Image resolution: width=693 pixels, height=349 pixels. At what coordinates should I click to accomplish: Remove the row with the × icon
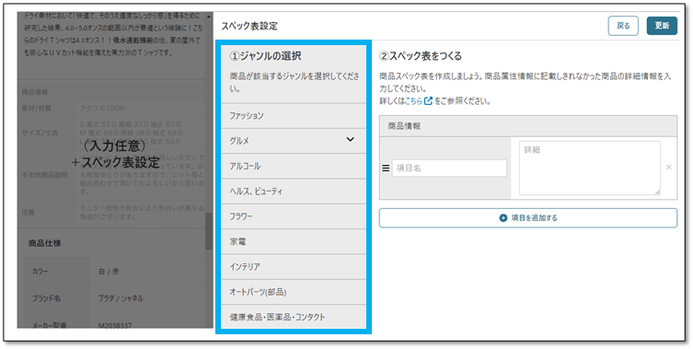pos(668,168)
